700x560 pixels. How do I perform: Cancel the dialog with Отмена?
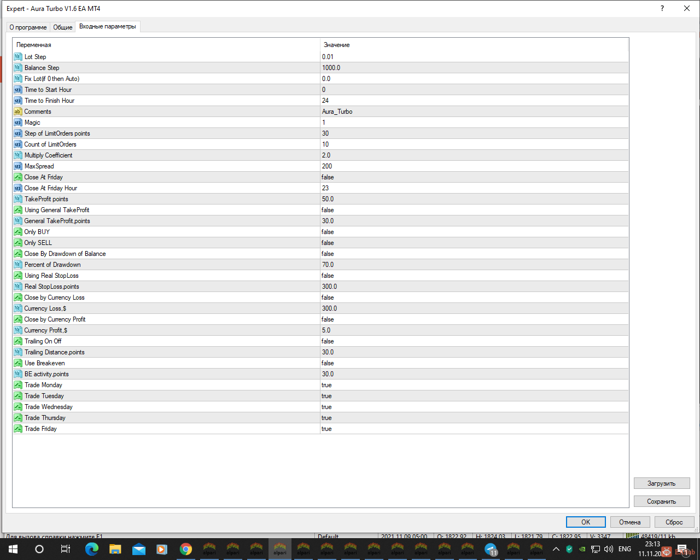click(x=630, y=522)
